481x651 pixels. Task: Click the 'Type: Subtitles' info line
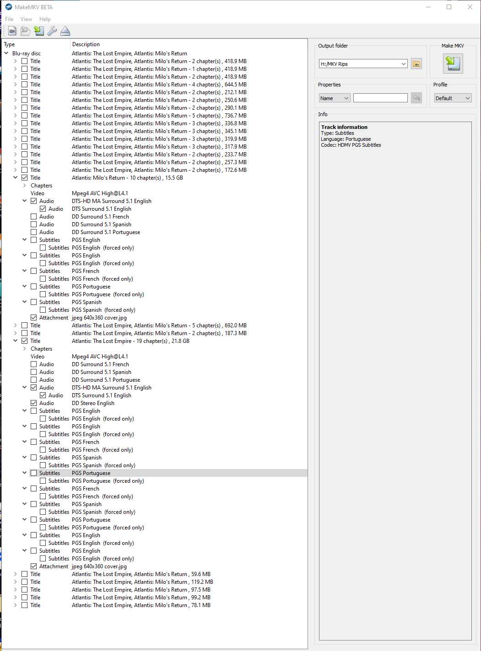(x=337, y=133)
